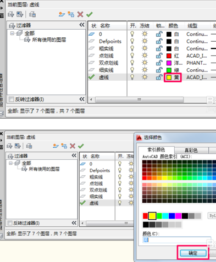Click left scroll arrow behind Select Color dialog

(82, 223)
